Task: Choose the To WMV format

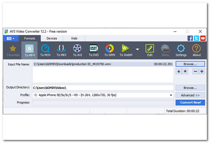Action: click(109, 50)
